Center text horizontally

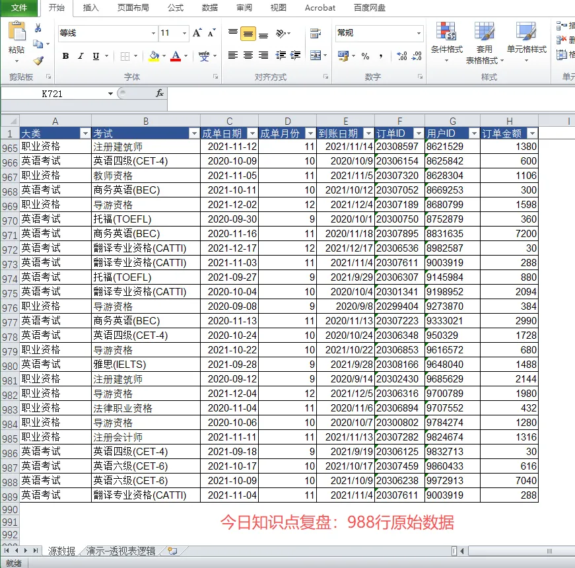coord(248,55)
